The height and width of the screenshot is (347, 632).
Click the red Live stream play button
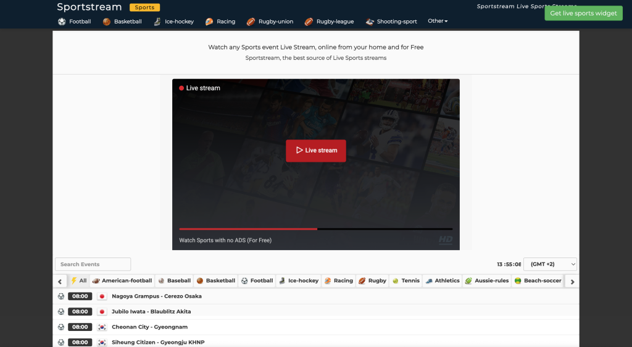click(316, 151)
